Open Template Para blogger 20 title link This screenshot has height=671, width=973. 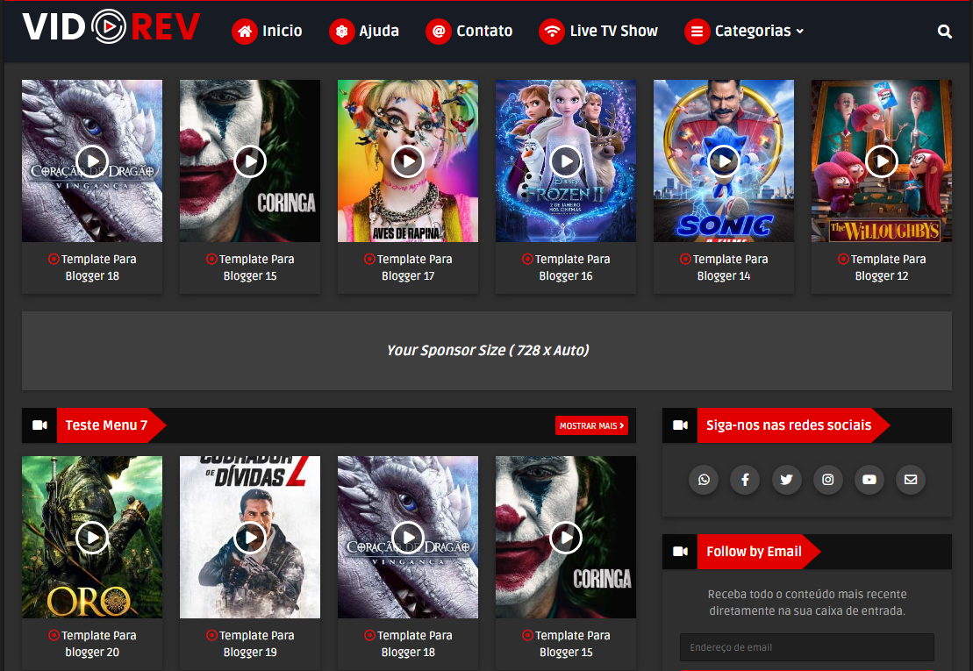point(92,644)
